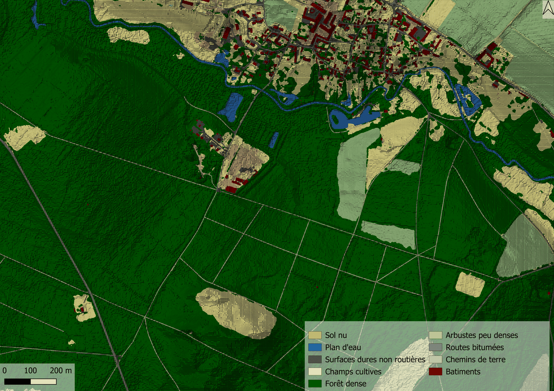Image resolution: width=554 pixels, height=391 pixels.
Task: Pick the Champs cultivés legend swatch
Action: coord(315,372)
